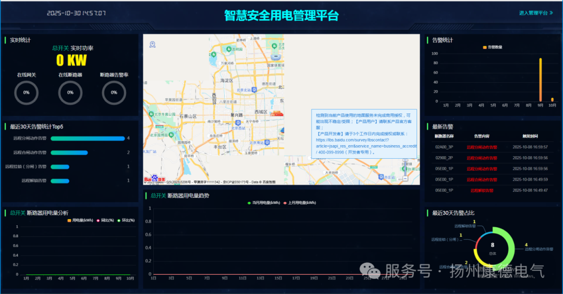Toggle the 上月用电量(kWh) legend series
Screen dimensions: 563x294
point(300,203)
